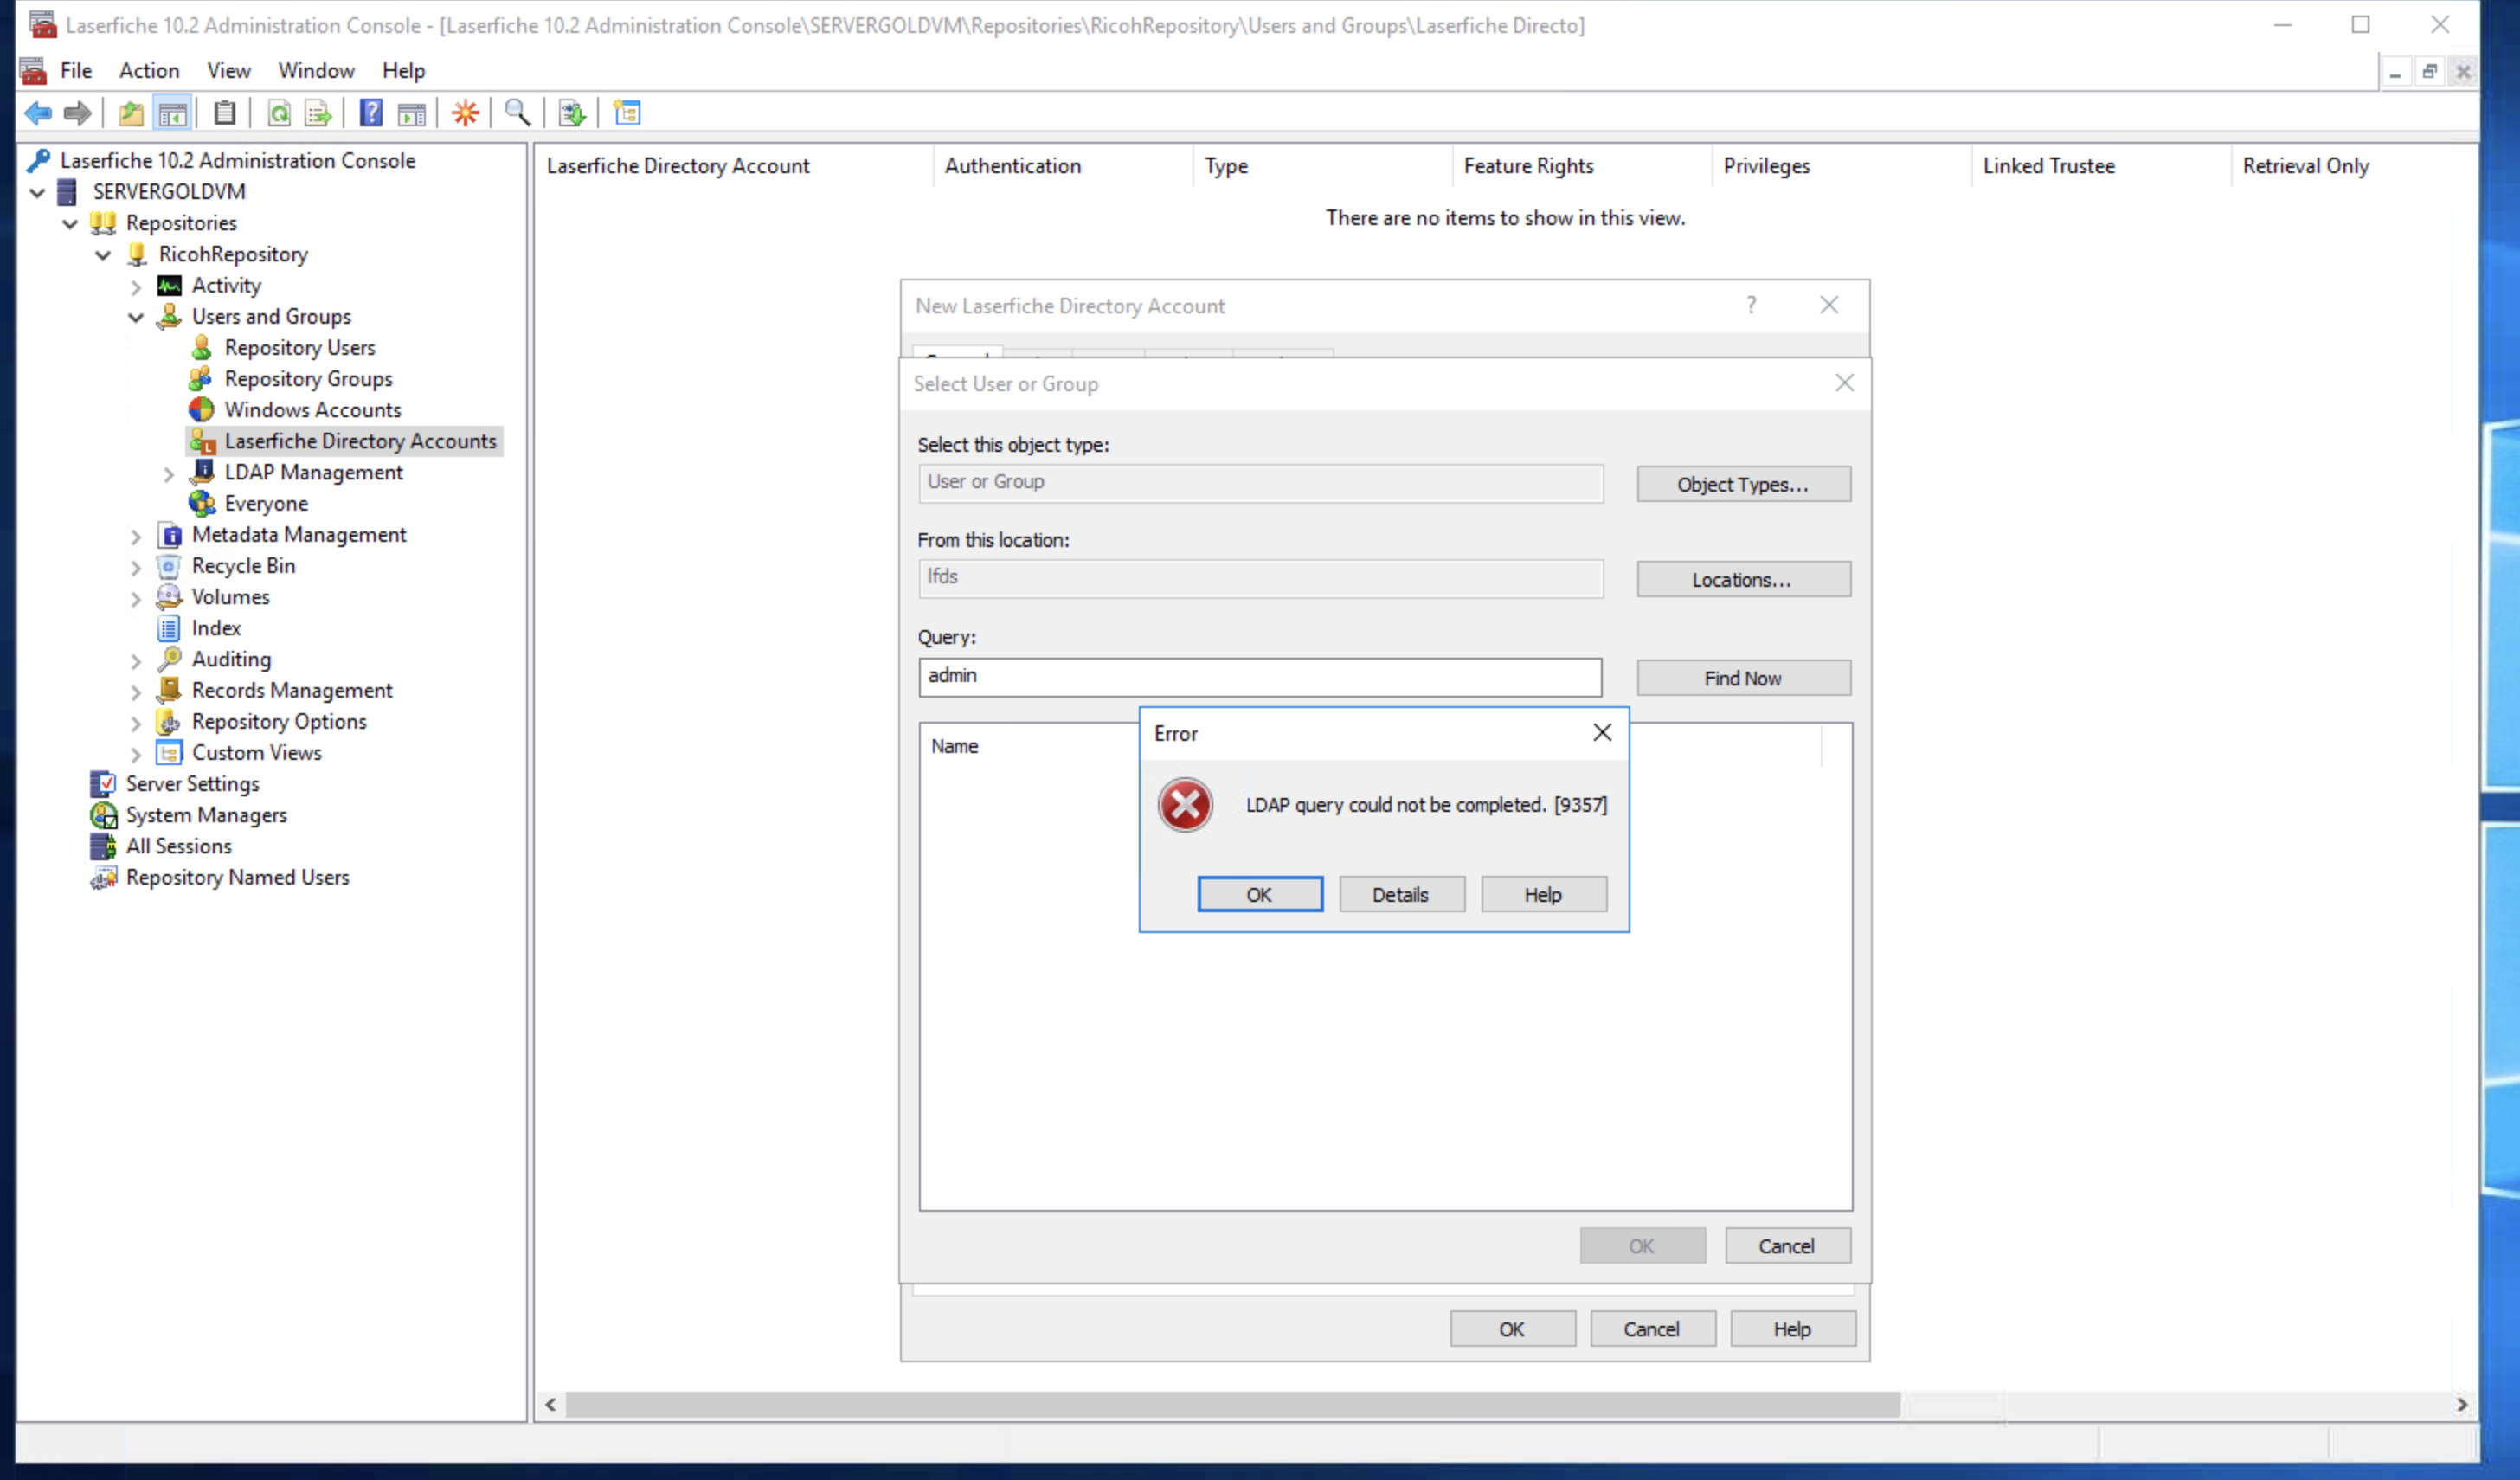Viewport: 2520px width, 1480px height.
Task: Select Windows Accounts in the tree
Action: 312,410
